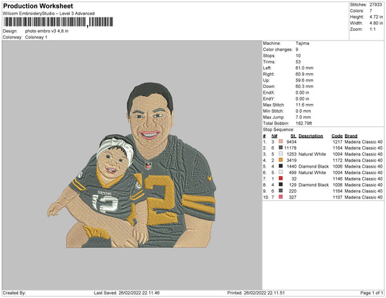
Task: Click the Stitches value 27933
Action: (376, 4)
